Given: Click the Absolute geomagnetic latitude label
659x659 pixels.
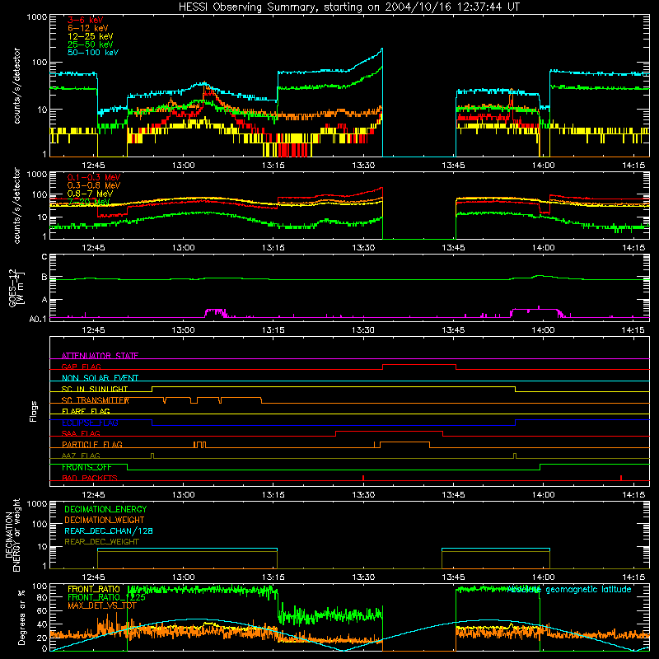Looking at the screenshot, I should click(569, 589).
